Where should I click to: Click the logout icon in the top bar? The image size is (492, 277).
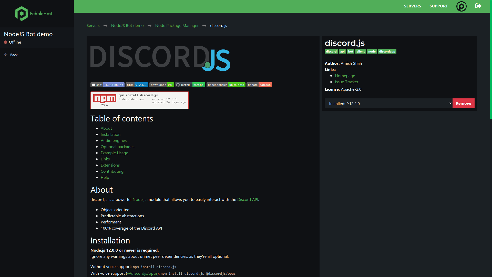(478, 6)
